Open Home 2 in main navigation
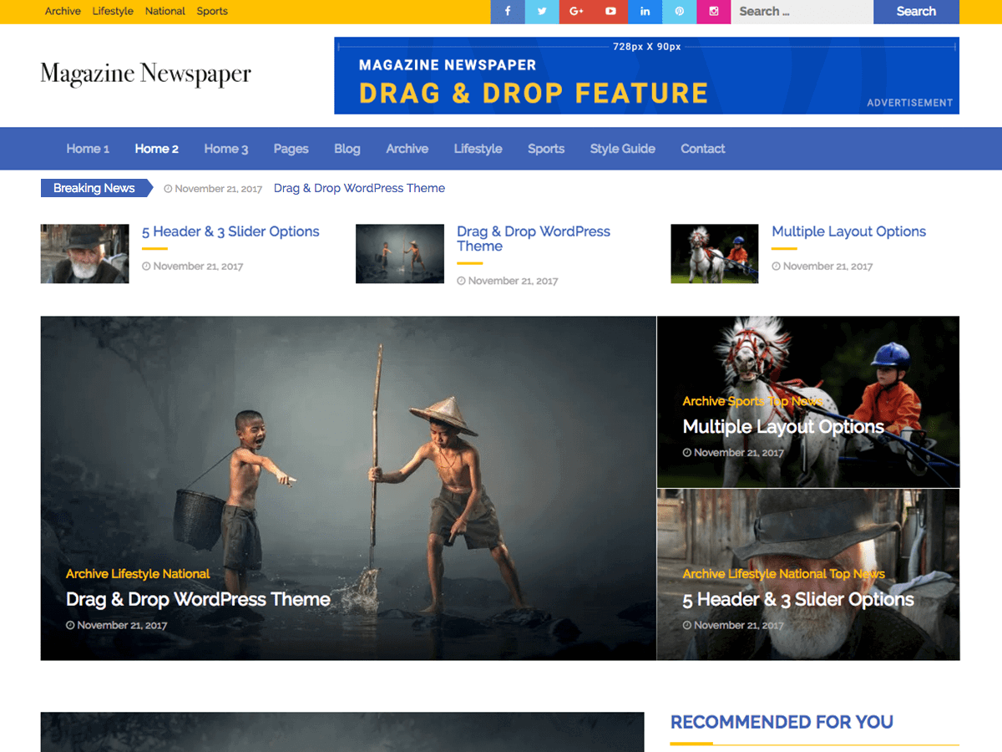 coord(157,149)
